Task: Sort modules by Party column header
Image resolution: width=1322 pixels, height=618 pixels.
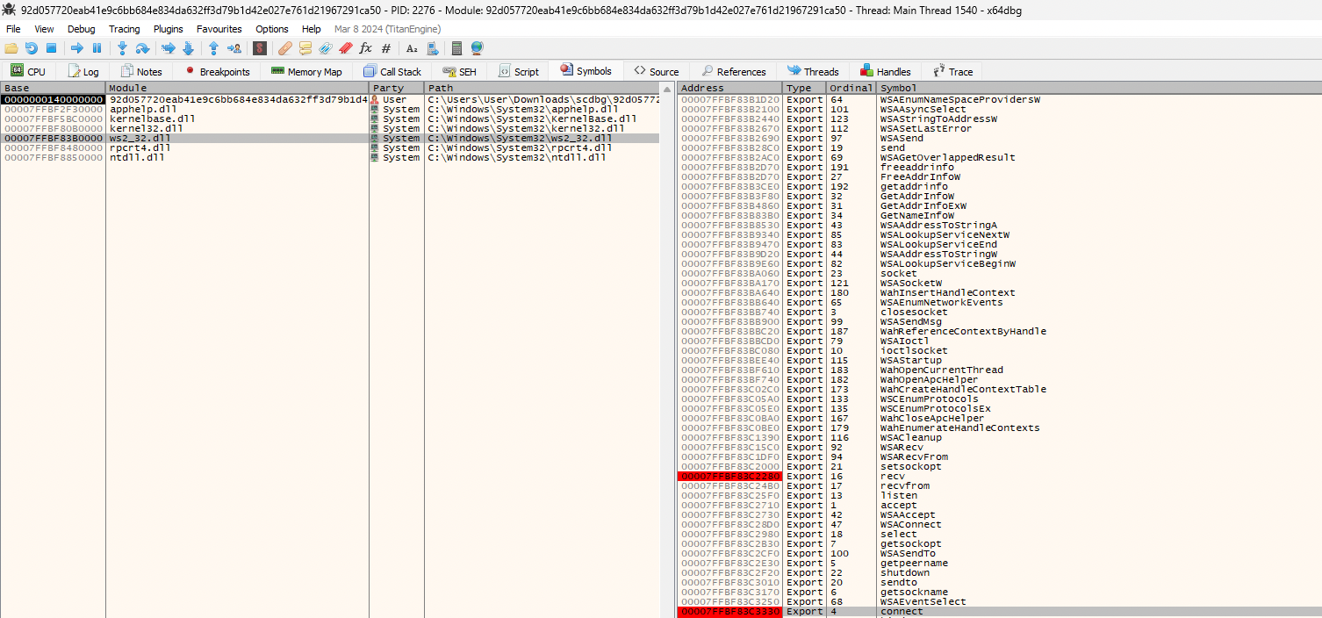Action: (397, 88)
